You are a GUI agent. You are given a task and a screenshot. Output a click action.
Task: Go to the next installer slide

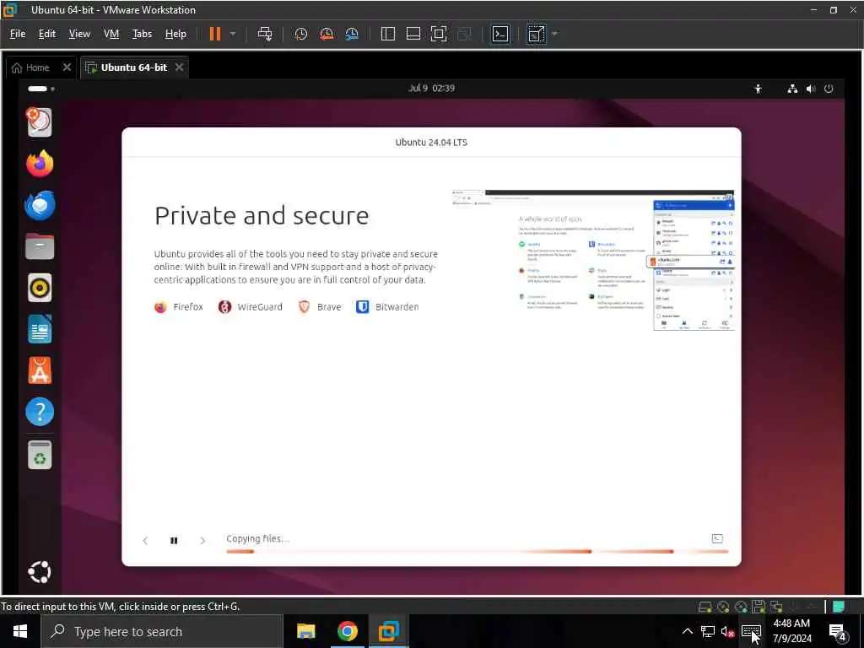pos(202,541)
